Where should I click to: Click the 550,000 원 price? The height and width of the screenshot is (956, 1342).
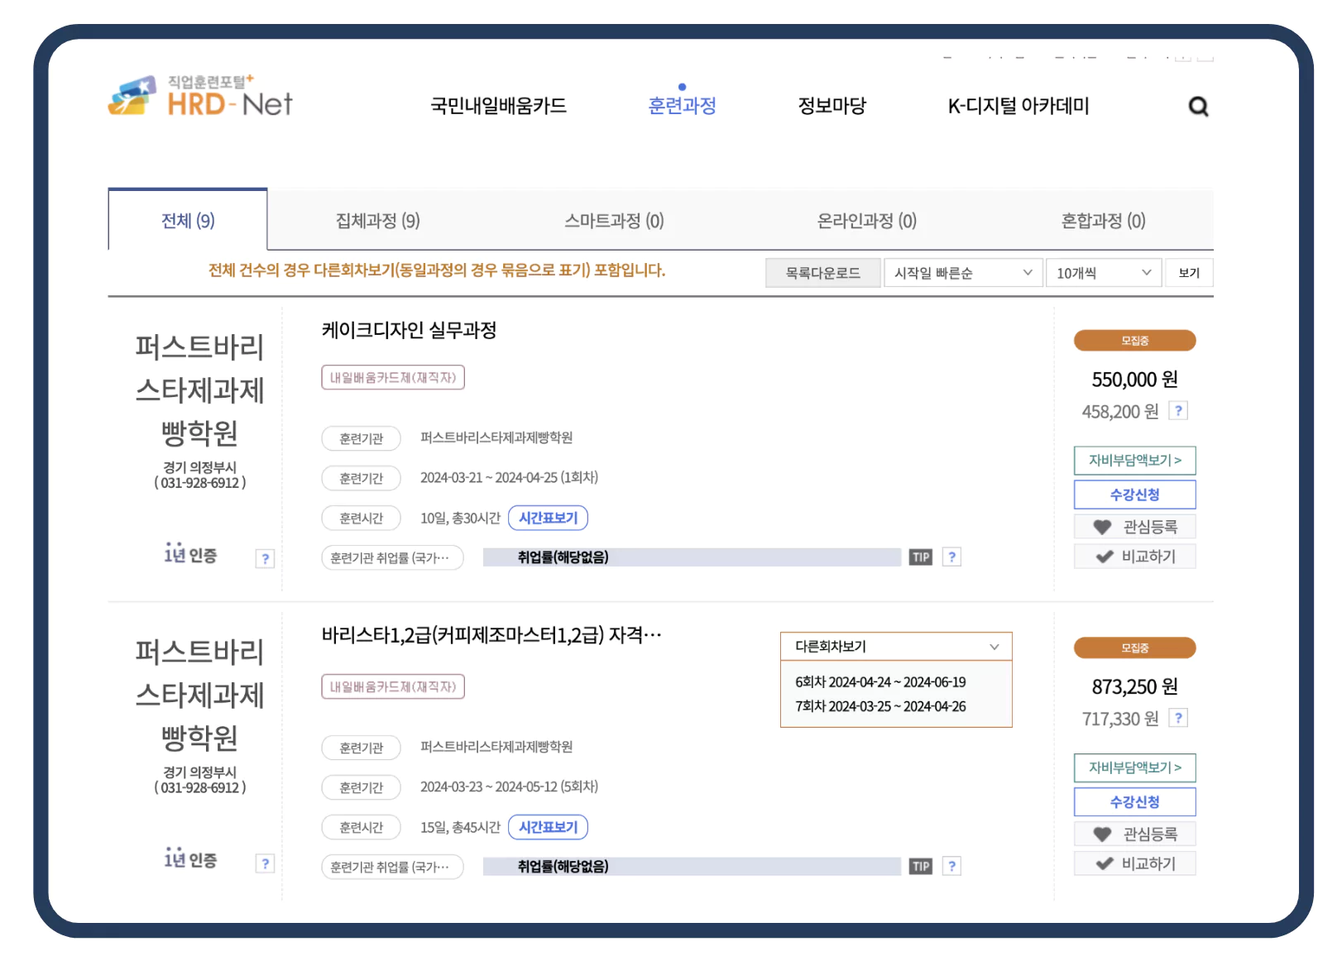[x=1134, y=380]
